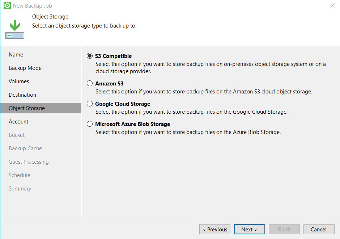This screenshot has height=239, width=340.
Task: Open the Account wizard step
Action: click(x=18, y=122)
